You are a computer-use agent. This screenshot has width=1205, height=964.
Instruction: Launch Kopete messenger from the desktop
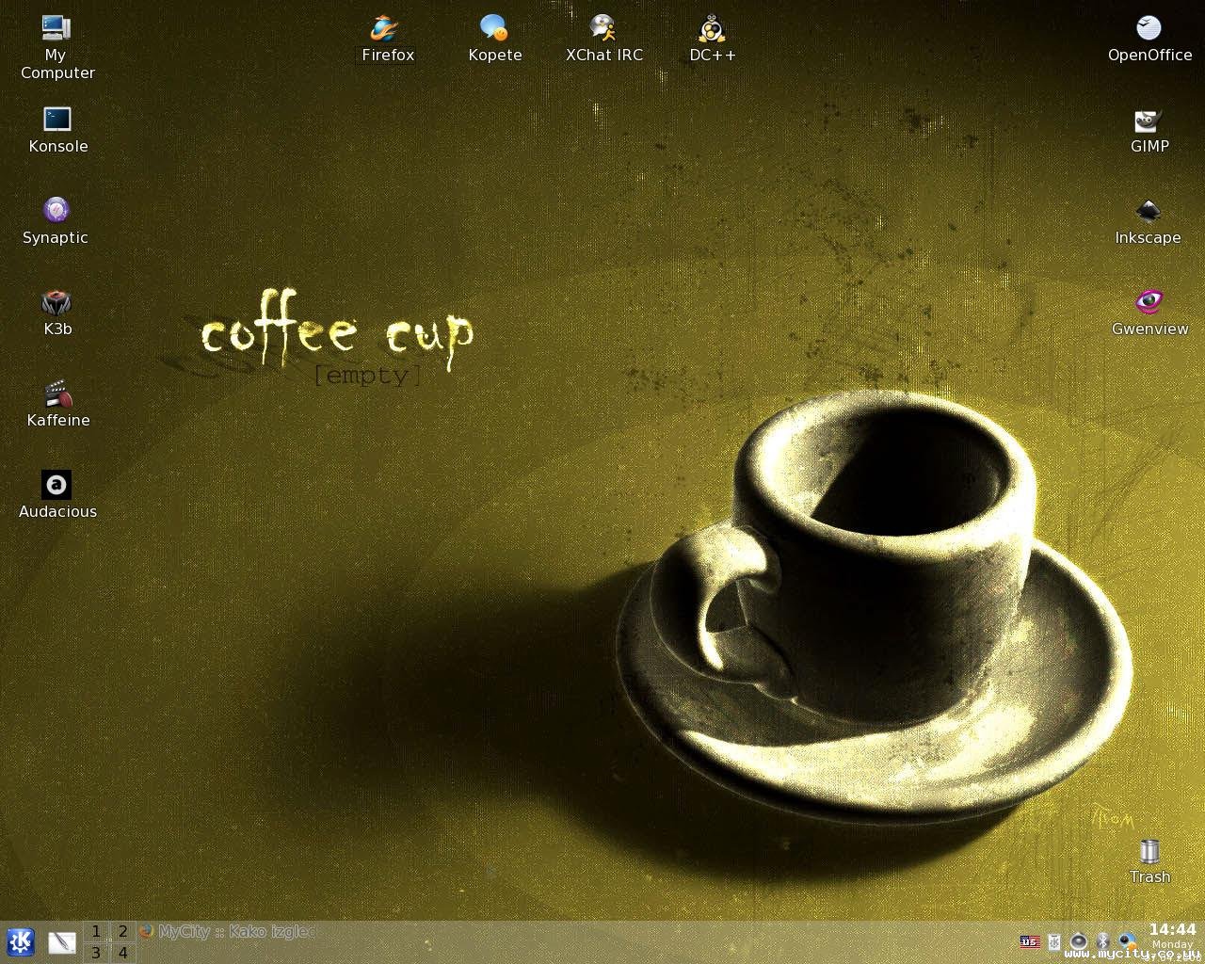coord(494,30)
